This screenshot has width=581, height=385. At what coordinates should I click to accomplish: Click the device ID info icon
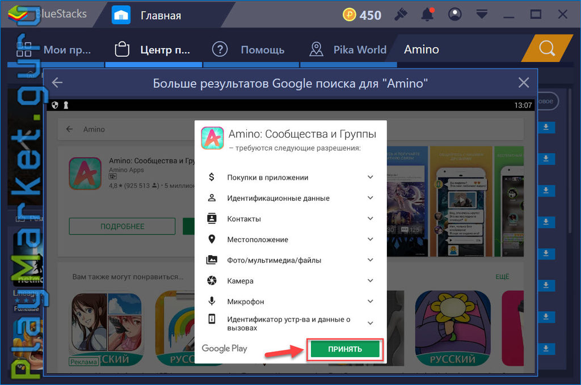pos(212,319)
